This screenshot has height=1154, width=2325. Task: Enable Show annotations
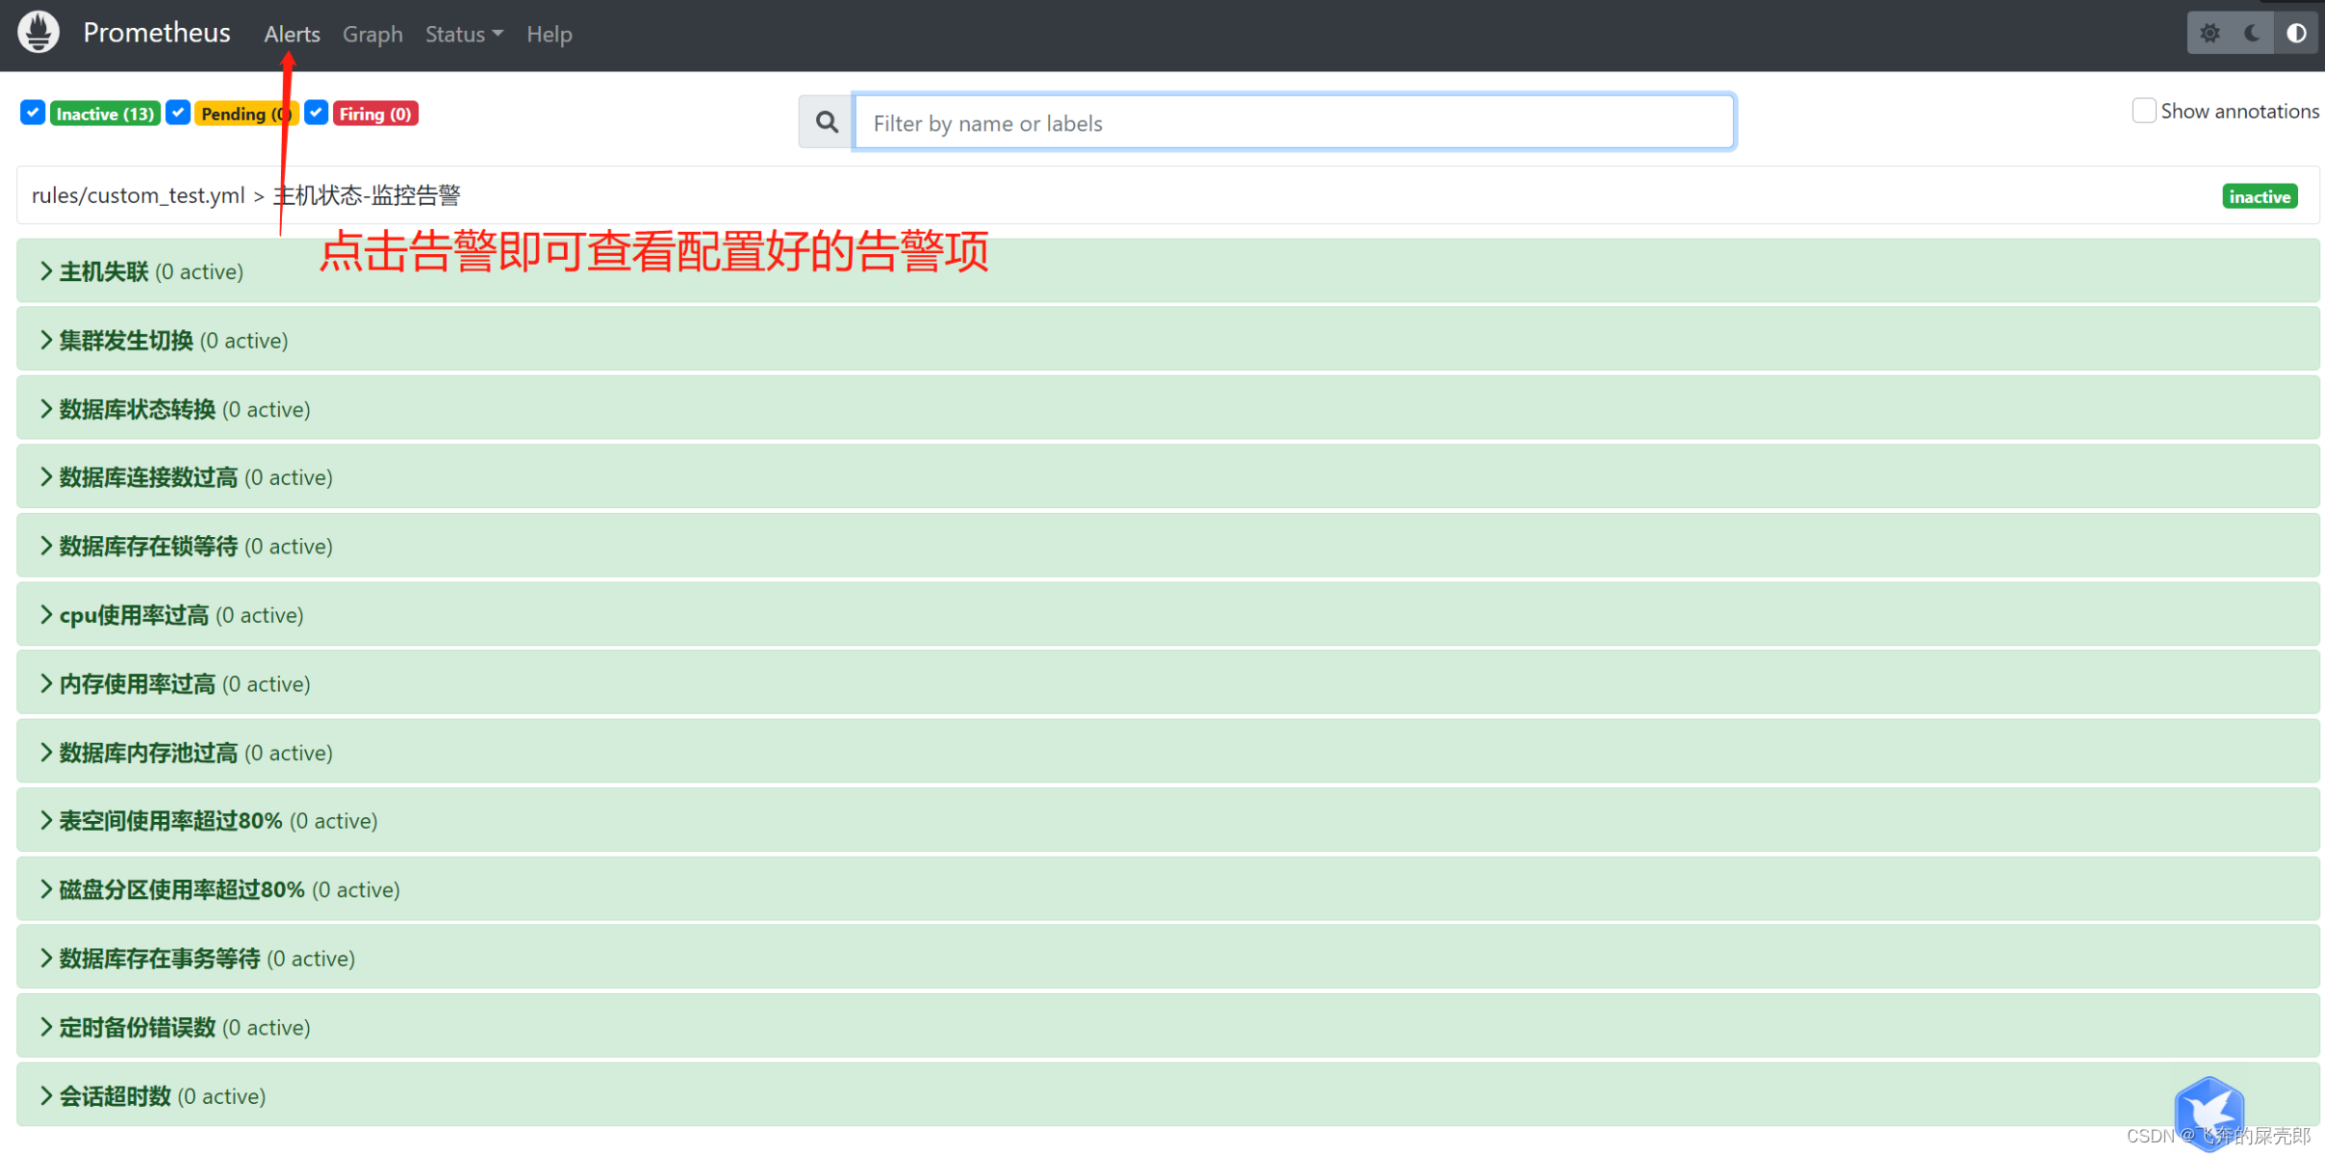[x=2144, y=110]
